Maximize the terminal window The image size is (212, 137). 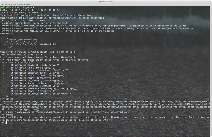pos(207,2)
